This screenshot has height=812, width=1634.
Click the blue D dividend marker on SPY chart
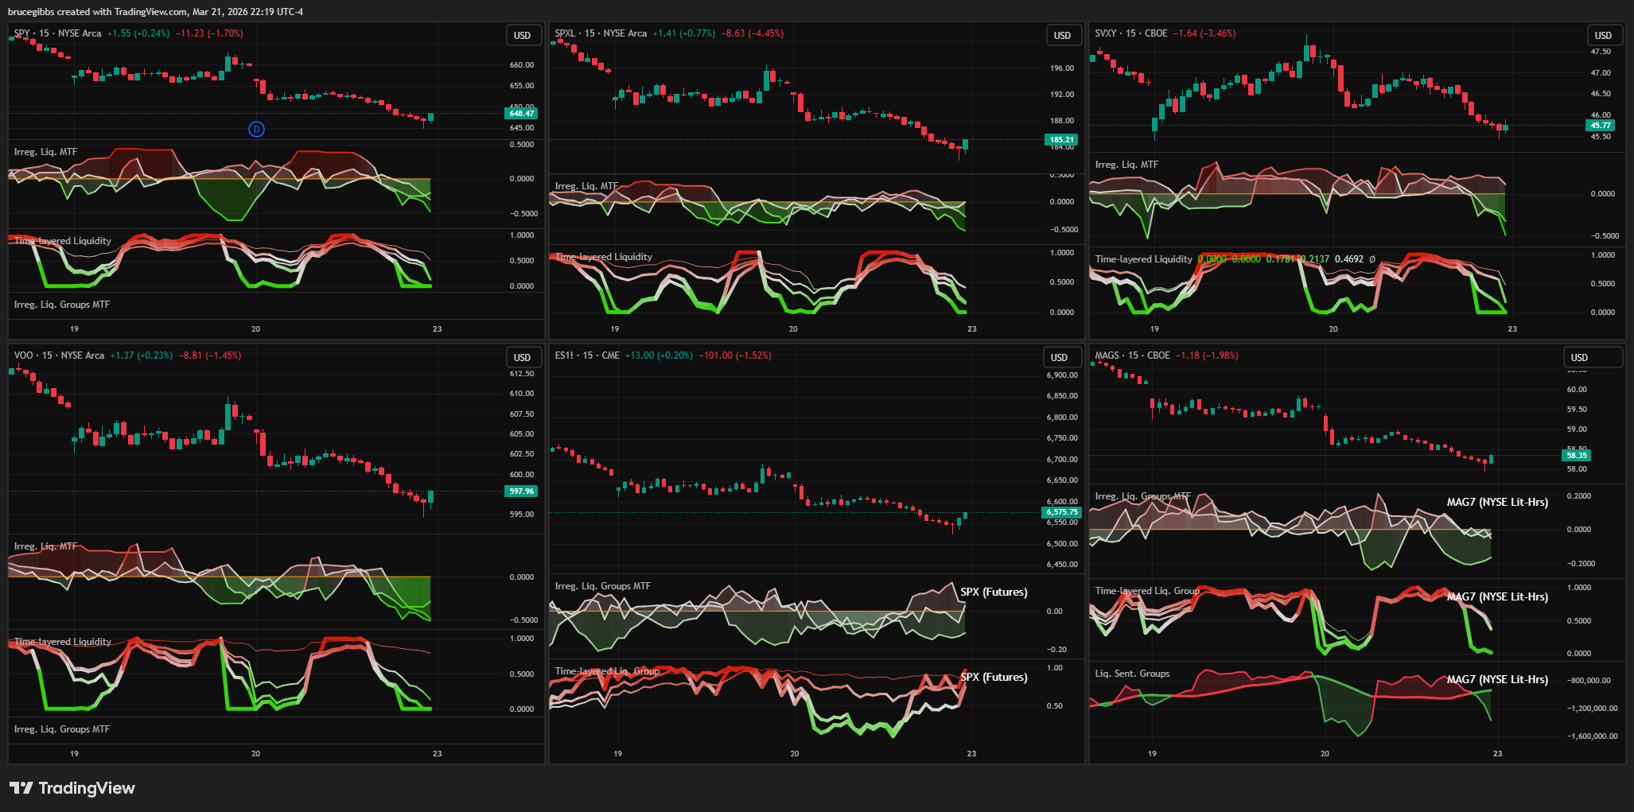click(256, 129)
